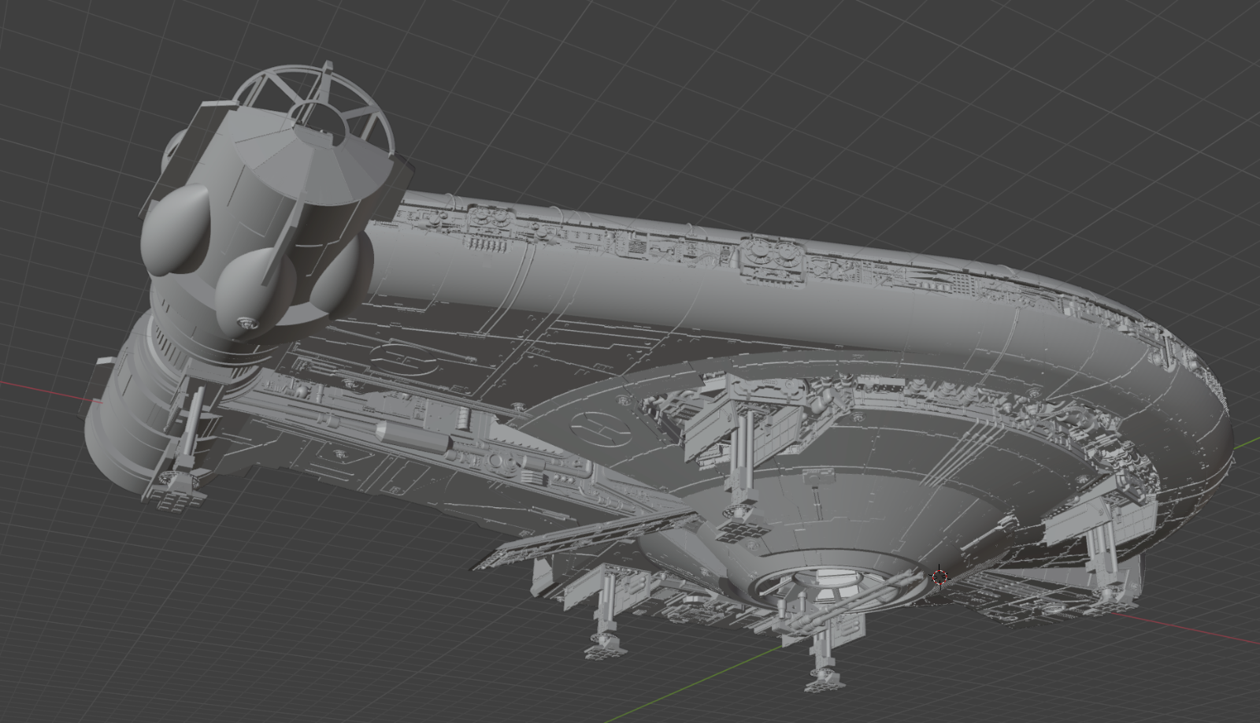Select the H circle marking on the saucer
This screenshot has width=1260, height=723.
point(595,426)
